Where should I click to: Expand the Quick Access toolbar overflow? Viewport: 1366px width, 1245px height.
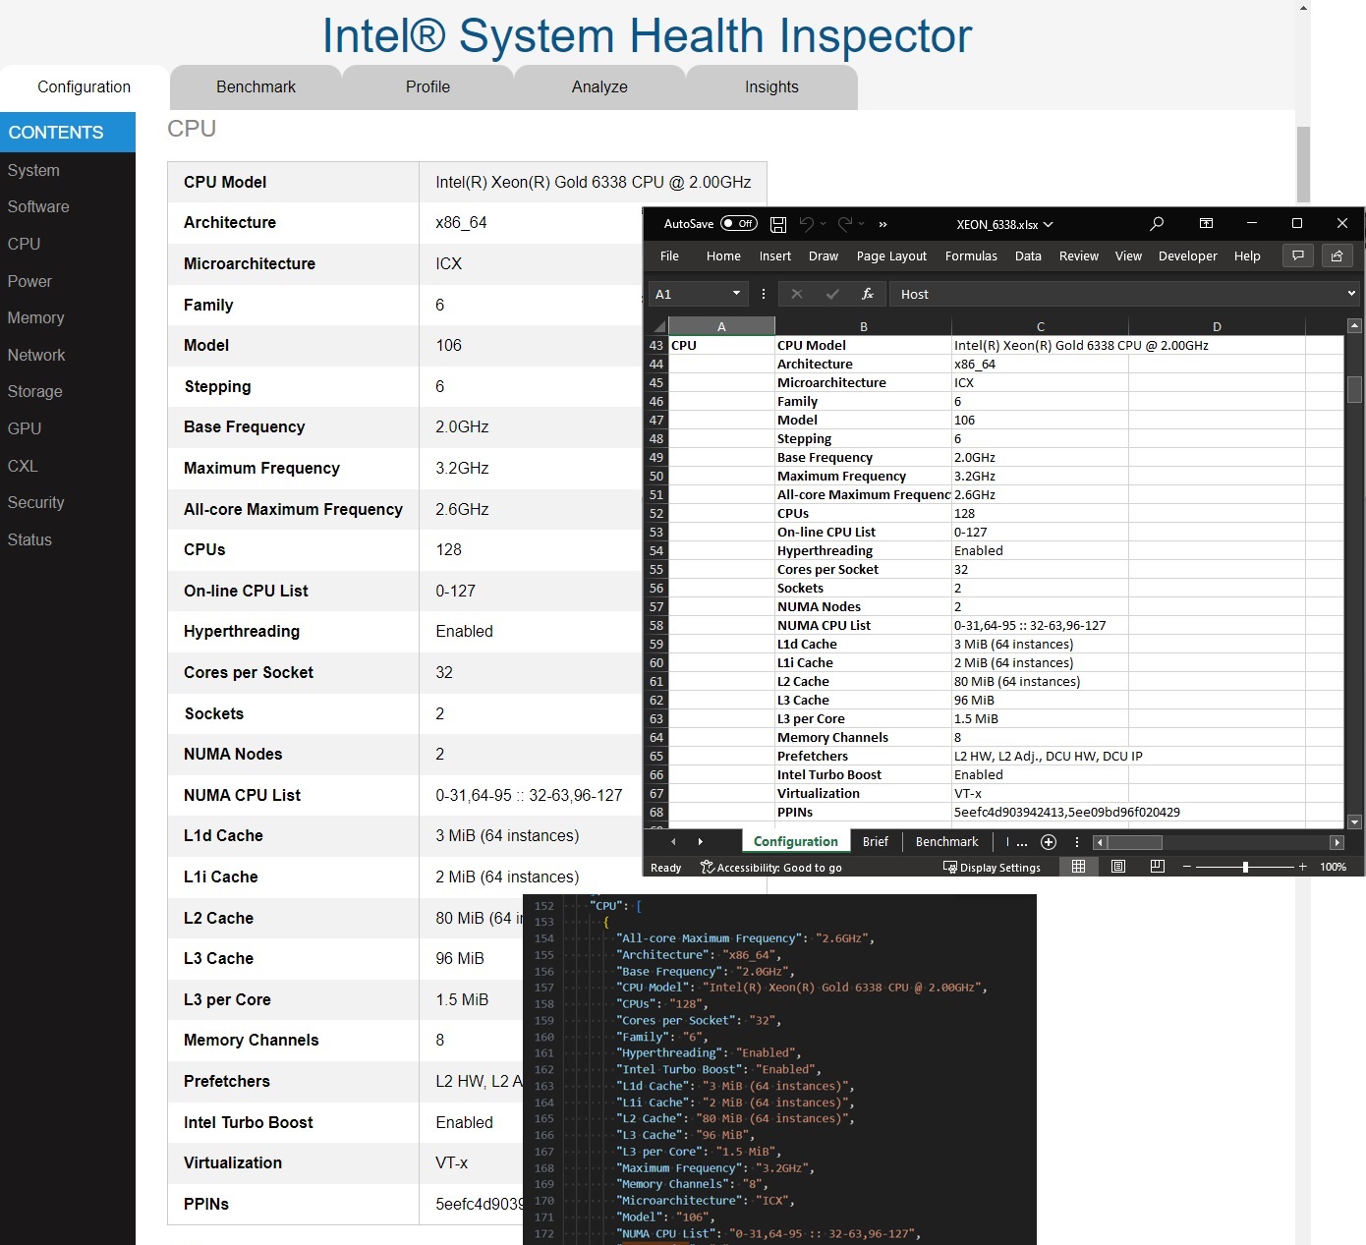click(x=882, y=224)
